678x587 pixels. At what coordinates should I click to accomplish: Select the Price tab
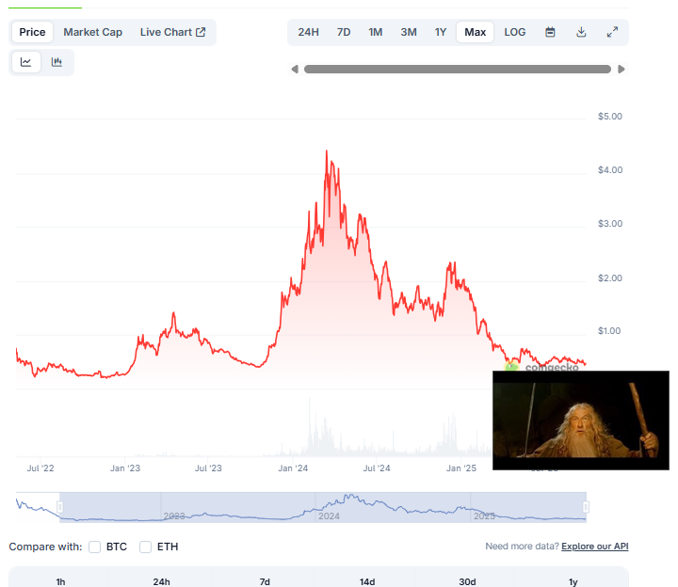(32, 32)
